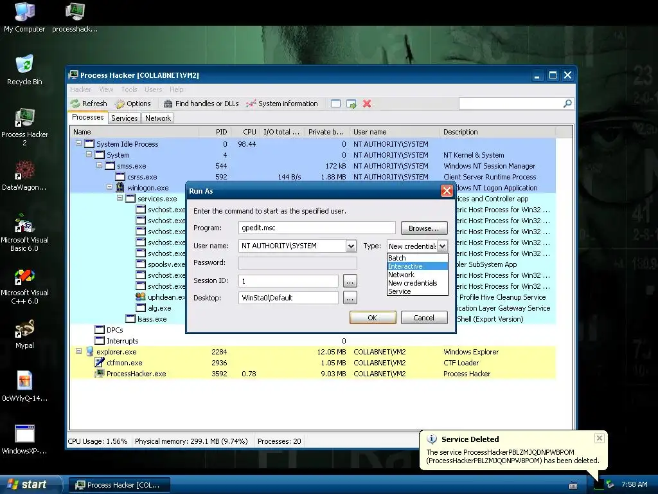Switch to the Network tab
The width and height of the screenshot is (658, 494).
pyautogui.click(x=158, y=118)
